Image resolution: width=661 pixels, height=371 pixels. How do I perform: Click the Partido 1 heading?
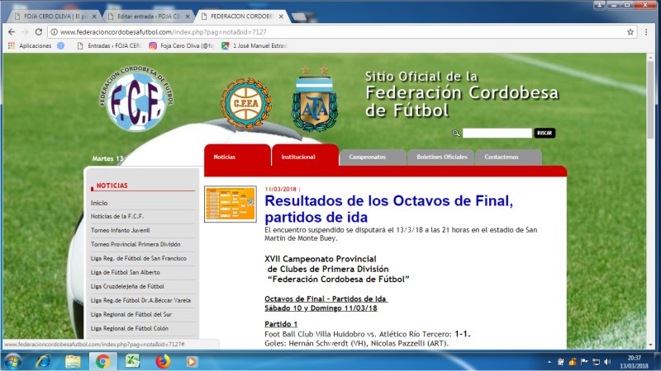tap(281, 324)
